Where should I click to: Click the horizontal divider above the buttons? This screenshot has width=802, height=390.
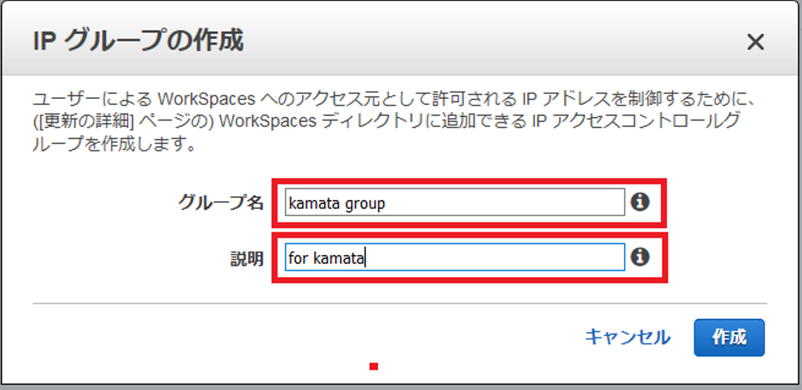tap(400, 304)
